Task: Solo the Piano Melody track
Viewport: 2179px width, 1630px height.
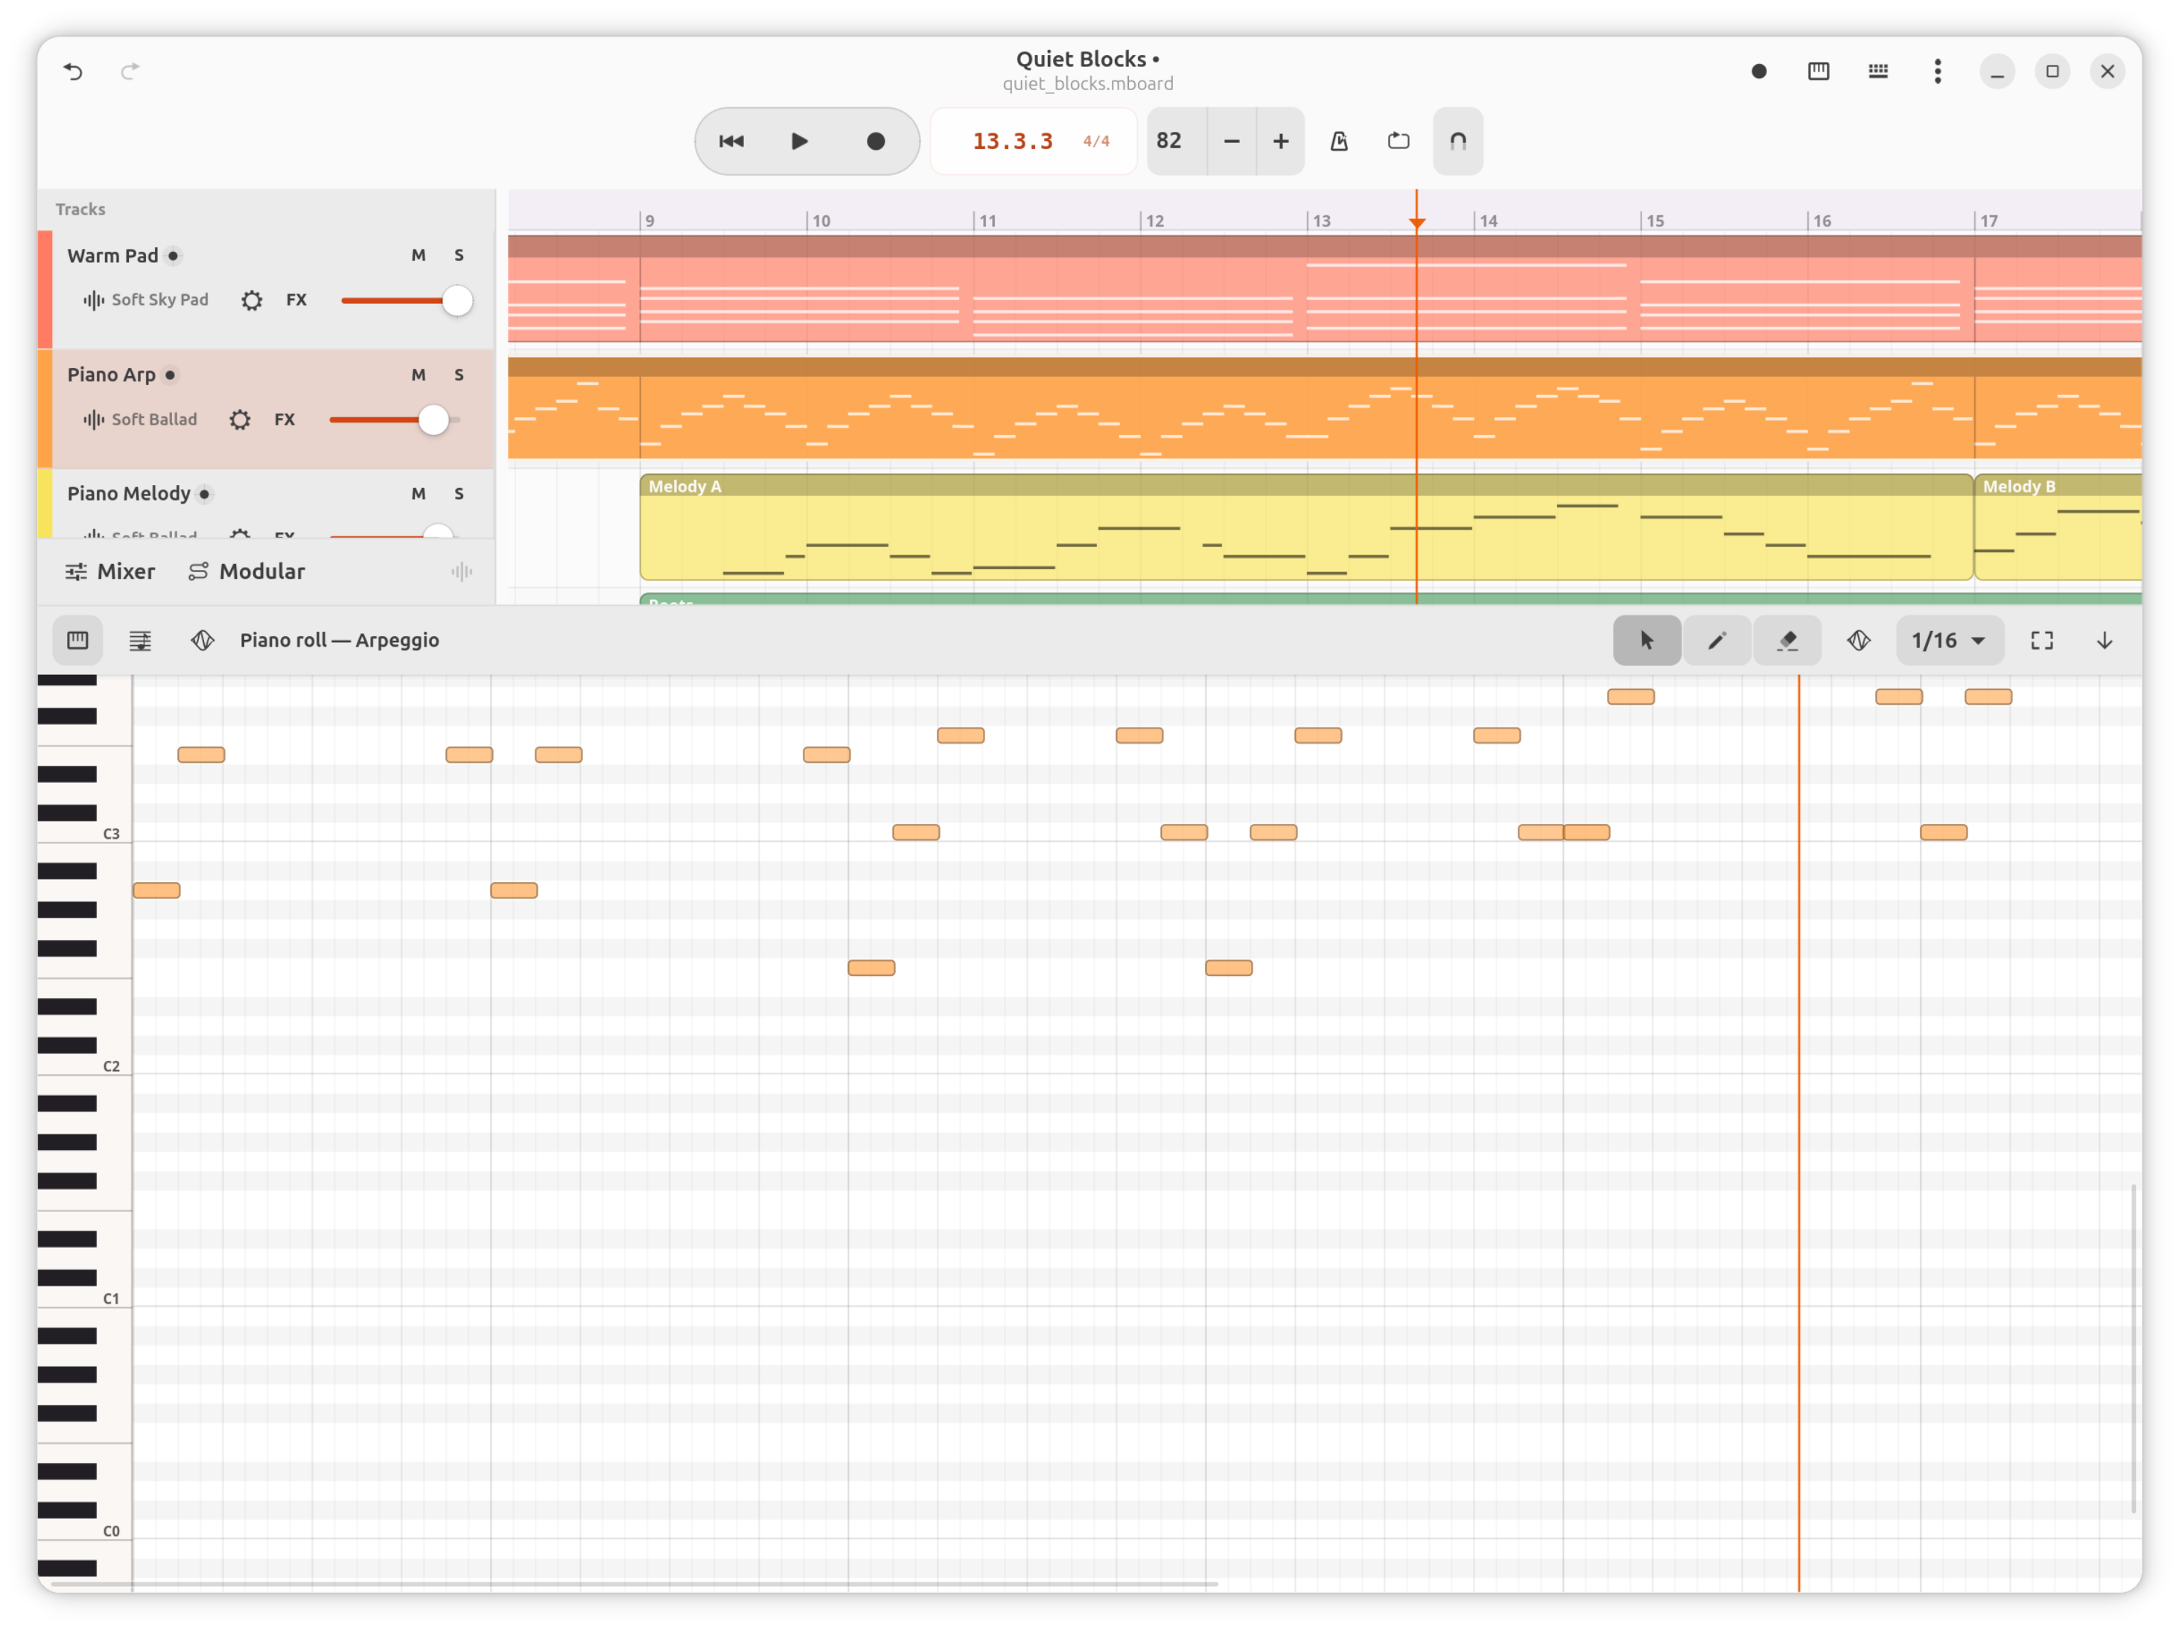Action: coord(459,494)
